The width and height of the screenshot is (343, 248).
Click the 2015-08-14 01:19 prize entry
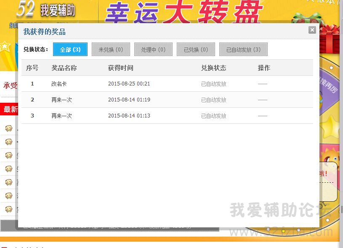(129, 100)
